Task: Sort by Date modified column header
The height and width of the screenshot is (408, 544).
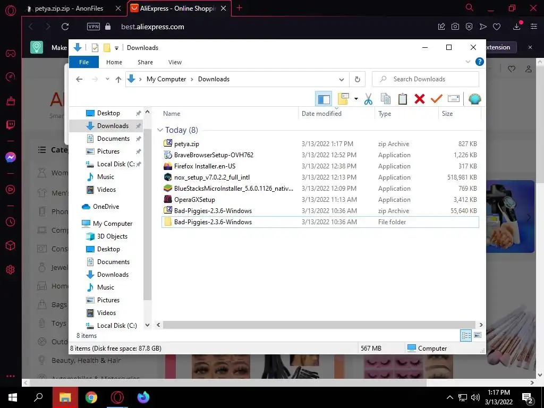Action: coord(321,114)
